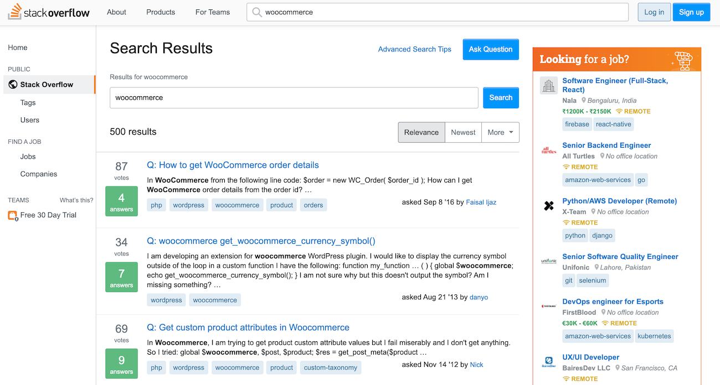Click the Looking for a job? banner
This screenshot has width=720, height=385.
pos(617,60)
